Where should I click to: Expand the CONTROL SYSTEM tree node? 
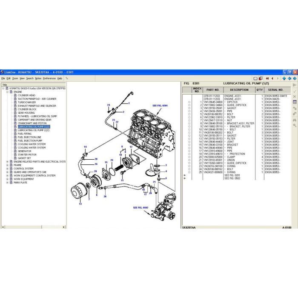(x=7, y=169)
